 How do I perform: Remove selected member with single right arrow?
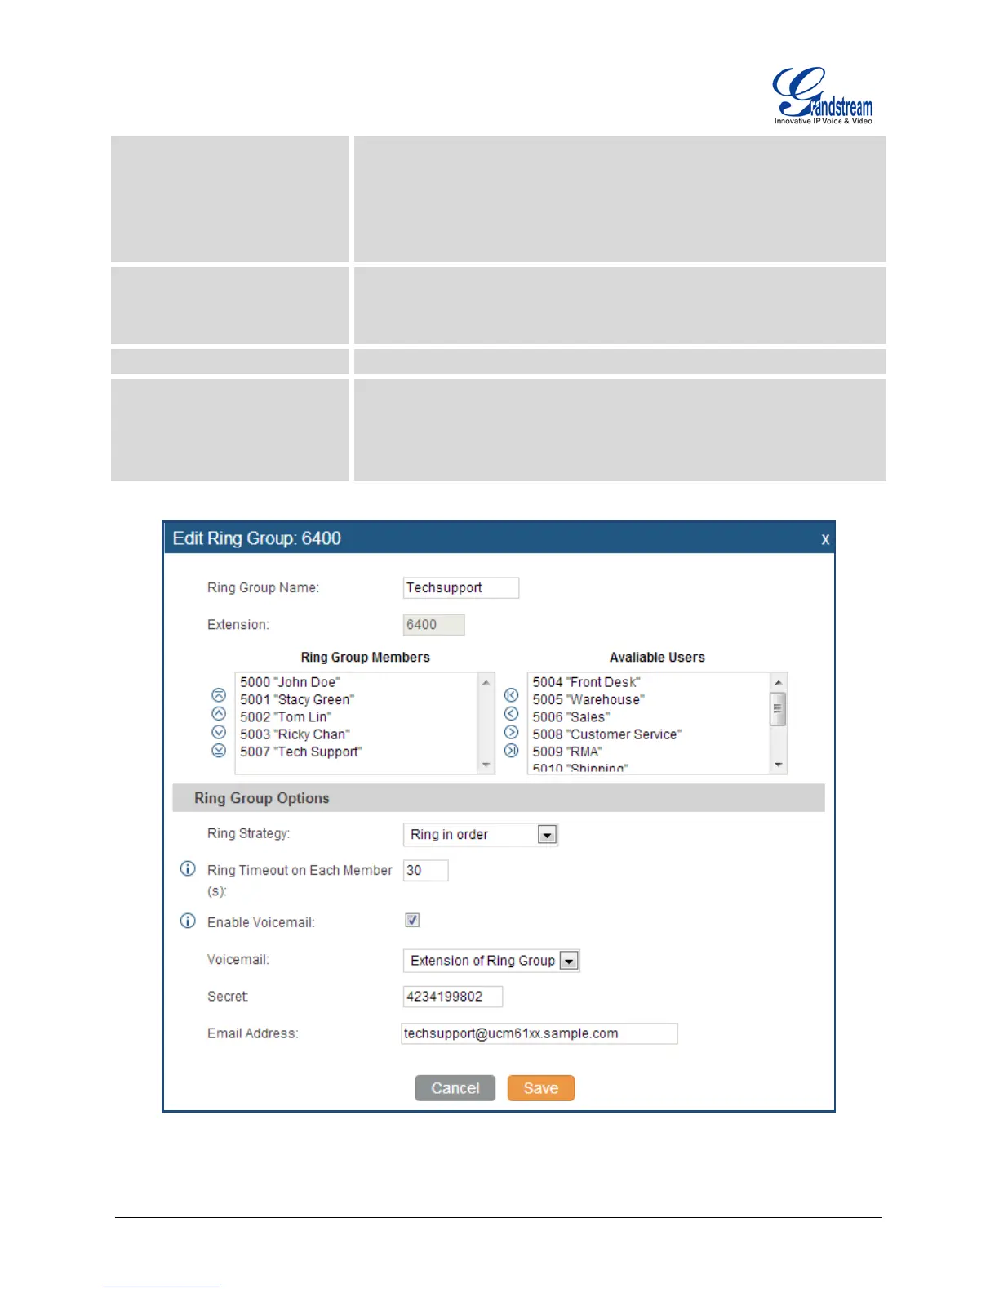click(x=512, y=732)
